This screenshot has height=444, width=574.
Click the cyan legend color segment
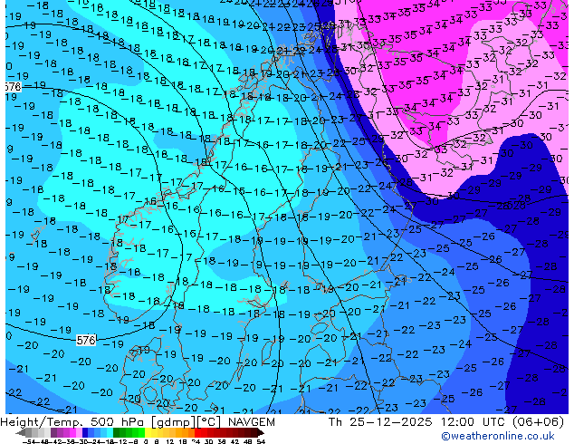click(110, 432)
